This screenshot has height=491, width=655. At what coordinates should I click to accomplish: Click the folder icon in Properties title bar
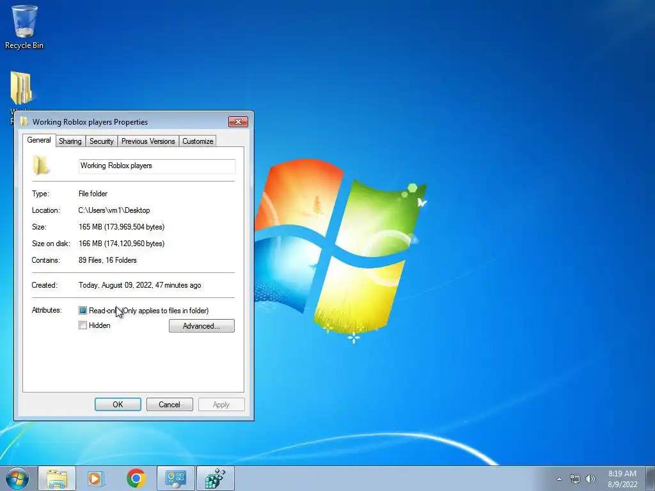(x=24, y=121)
